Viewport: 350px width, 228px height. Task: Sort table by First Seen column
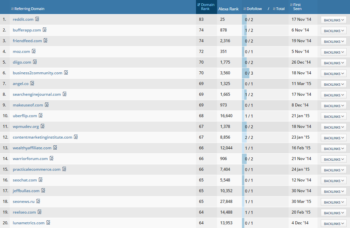pyautogui.click(x=296, y=7)
